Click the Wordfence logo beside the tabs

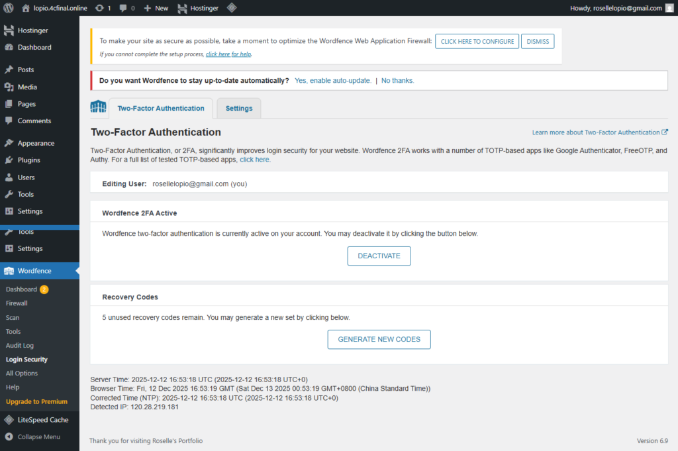tap(98, 107)
